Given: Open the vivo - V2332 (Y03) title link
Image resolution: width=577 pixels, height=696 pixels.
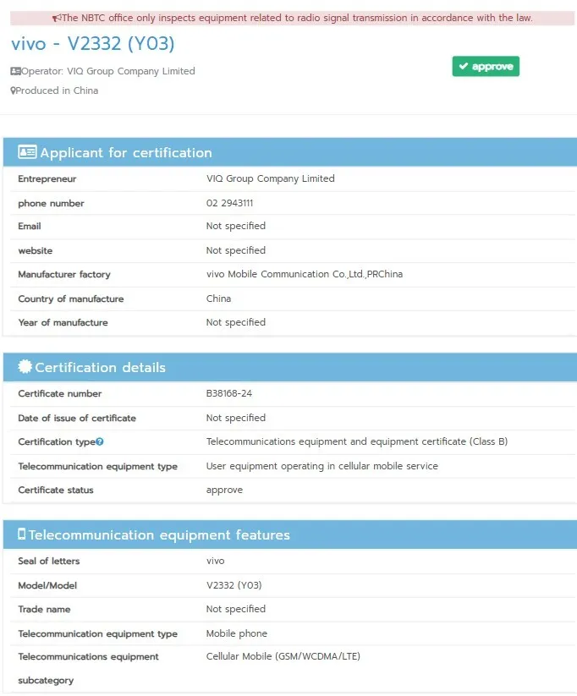Looking at the screenshot, I should pos(93,44).
